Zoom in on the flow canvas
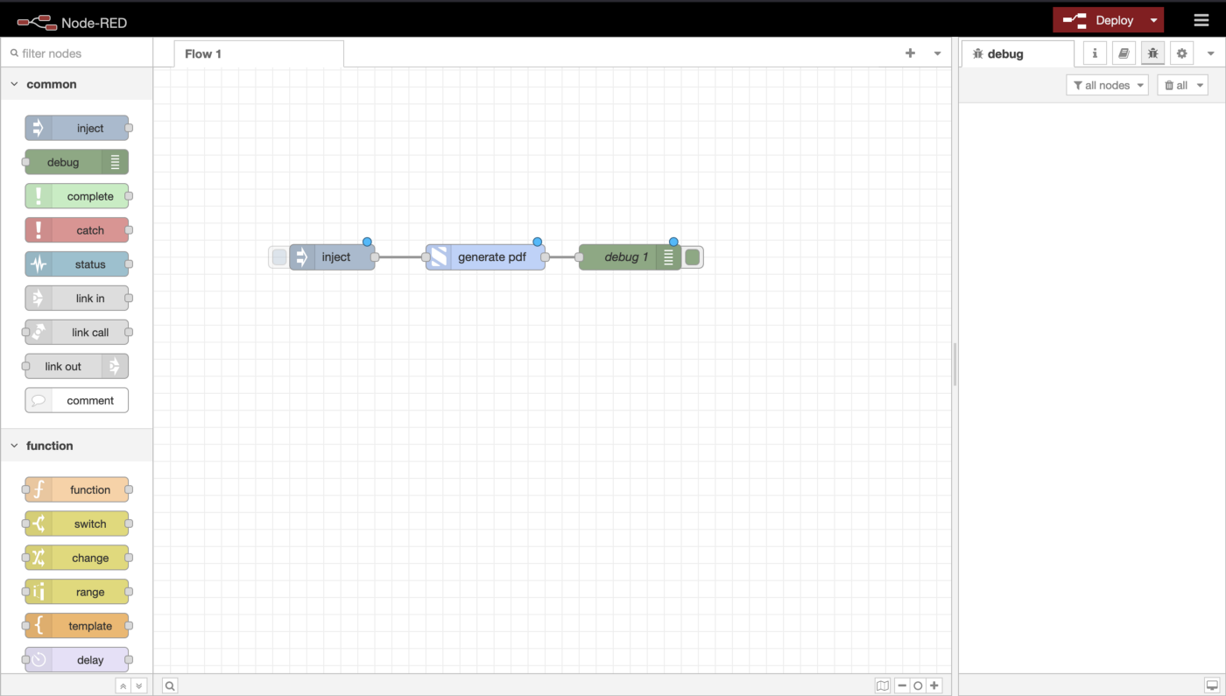 pyautogui.click(x=934, y=685)
